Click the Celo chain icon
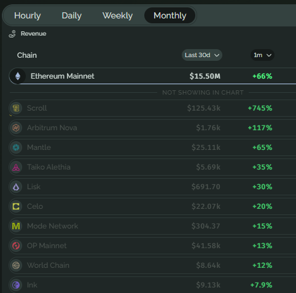296x293 pixels. pos(16,206)
